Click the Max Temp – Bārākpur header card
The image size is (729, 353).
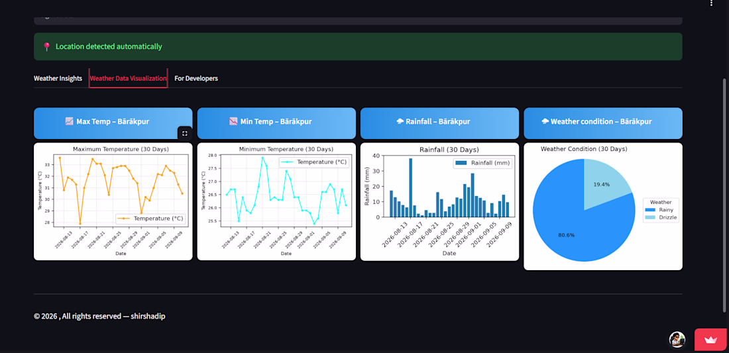coord(113,123)
